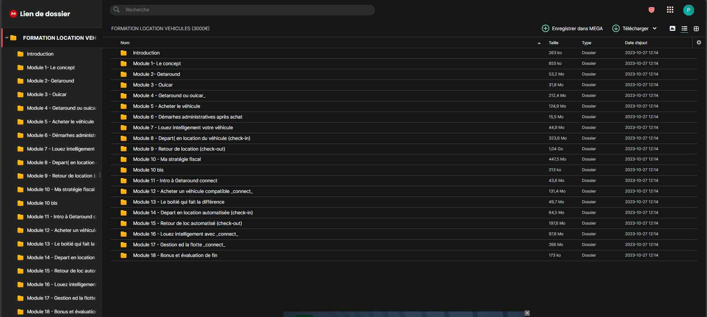Open the green P account avatar
Image resolution: width=707 pixels, height=317 pixels.
tap(689, 10)
